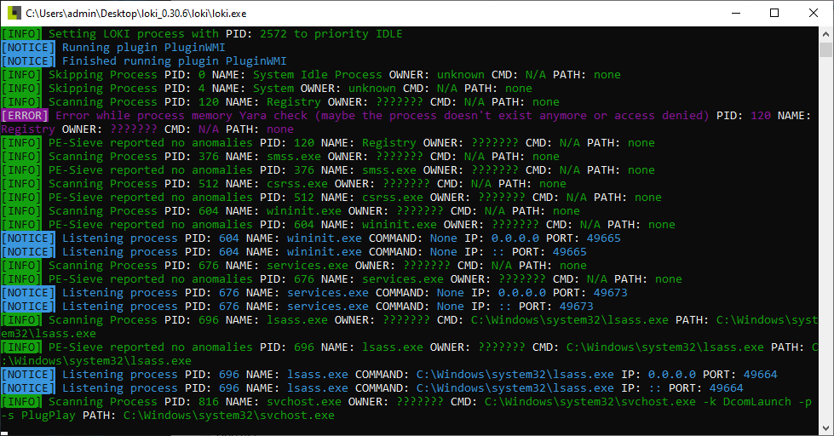Click 'Running plugin PluginWMI' text
Screen dimensions: 834x436
point(144,48)
